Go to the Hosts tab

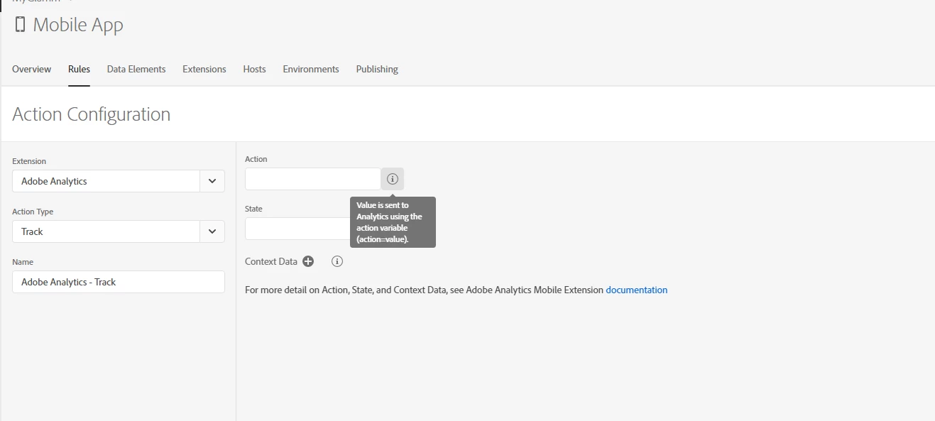(254, 69)
